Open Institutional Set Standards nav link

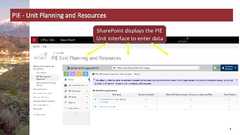tap(44, 101)
